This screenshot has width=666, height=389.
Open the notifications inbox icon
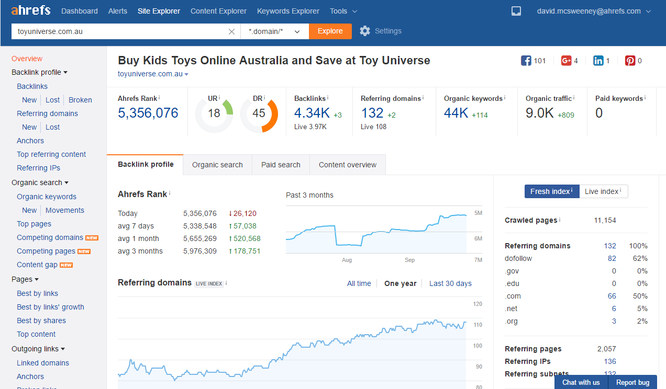[516, 11]
